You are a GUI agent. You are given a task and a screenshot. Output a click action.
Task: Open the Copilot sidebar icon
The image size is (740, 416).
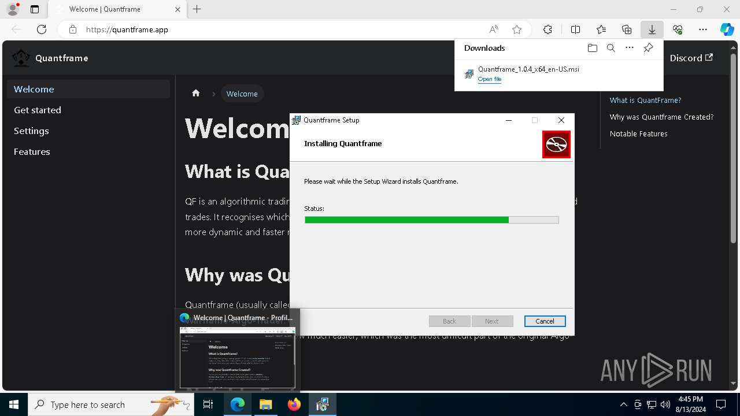coord(727,29)
